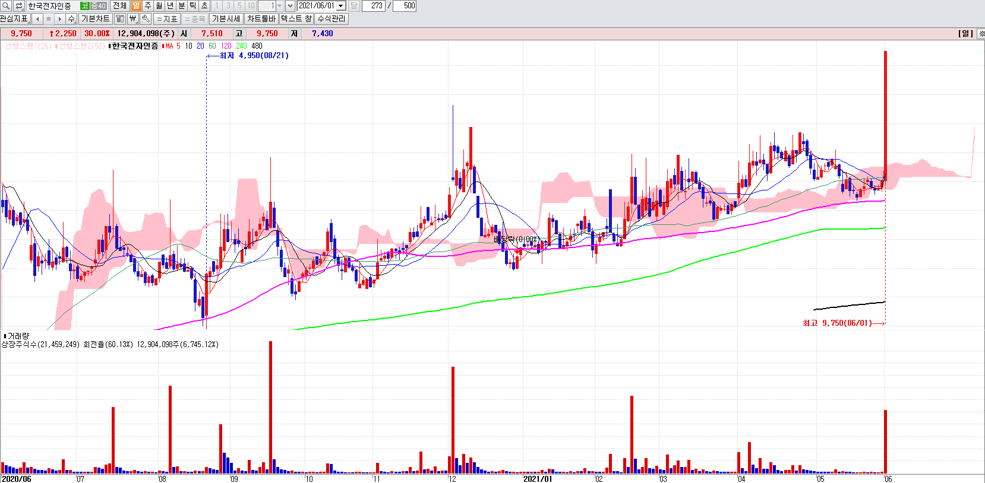Click the 당 button beside the date
985x483 pixels.
[353, 6]
